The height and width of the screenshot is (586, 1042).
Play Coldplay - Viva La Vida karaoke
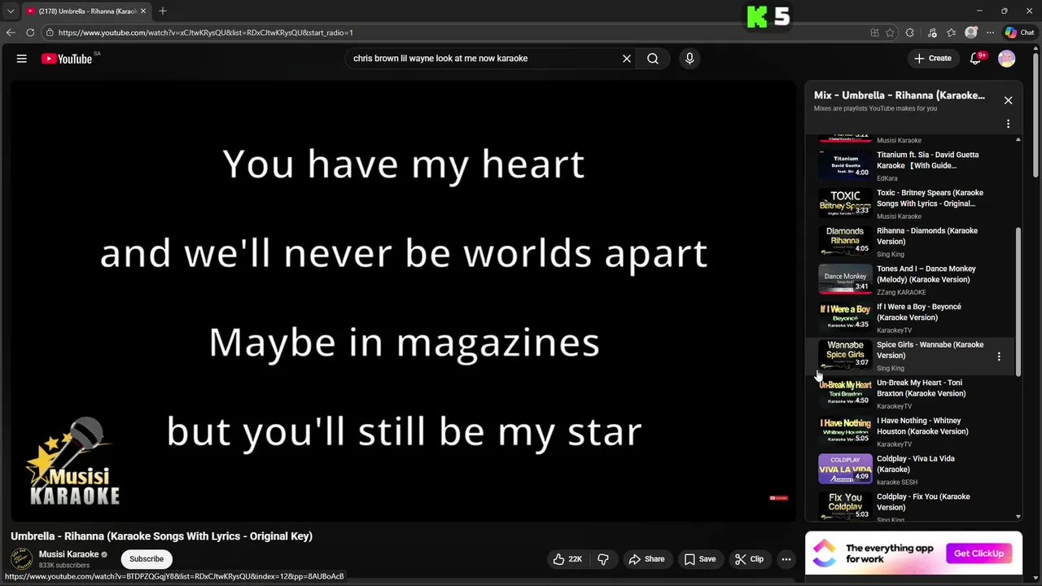pyautogui.click(x=908, y=470)
